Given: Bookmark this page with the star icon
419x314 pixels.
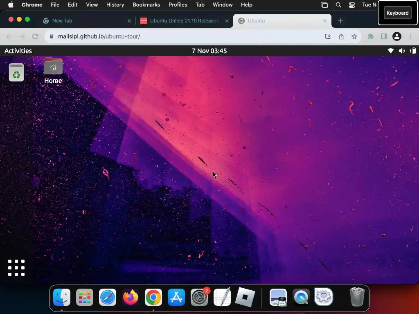Looking at the screenshot, I should [354, 36].
